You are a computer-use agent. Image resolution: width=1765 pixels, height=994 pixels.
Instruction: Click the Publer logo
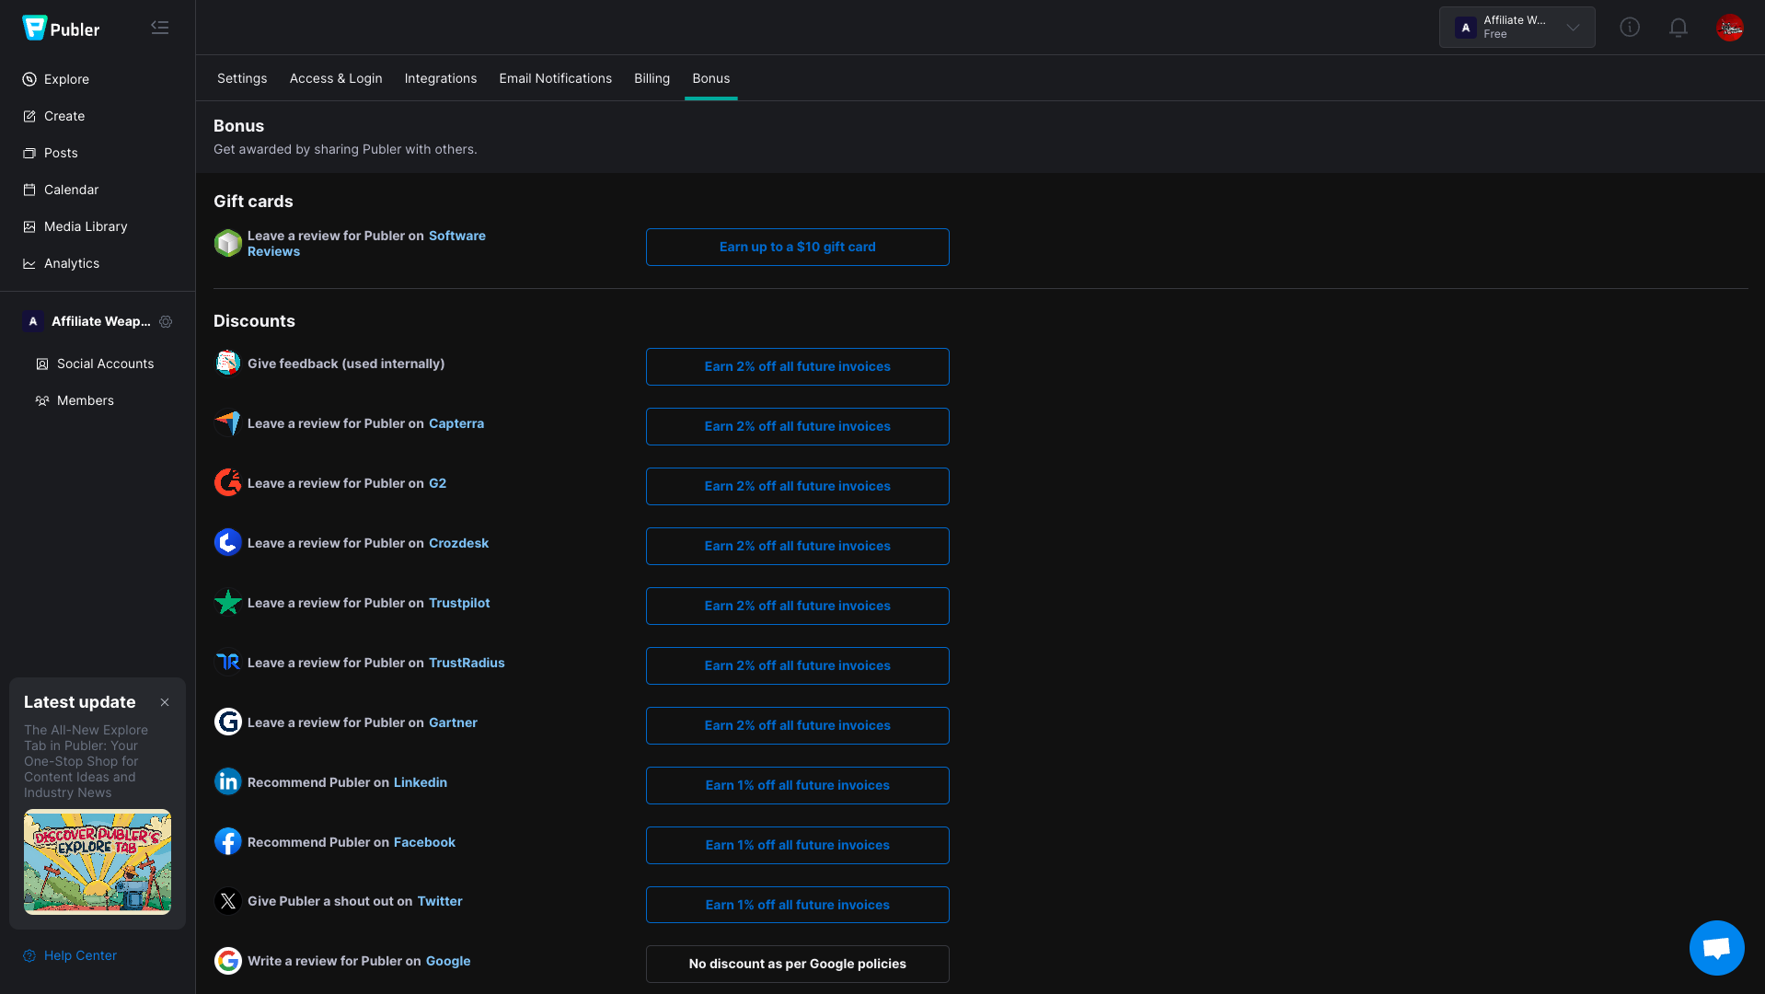tap(61, 29)
